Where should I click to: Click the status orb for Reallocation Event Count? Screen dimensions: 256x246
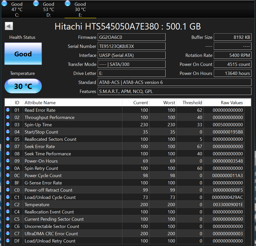coord(8,211)
